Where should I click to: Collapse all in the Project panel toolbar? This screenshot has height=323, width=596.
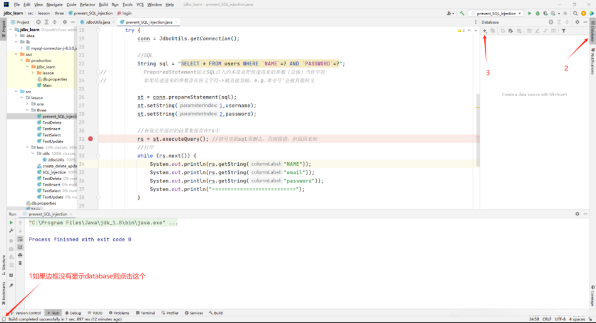(55, 22)
